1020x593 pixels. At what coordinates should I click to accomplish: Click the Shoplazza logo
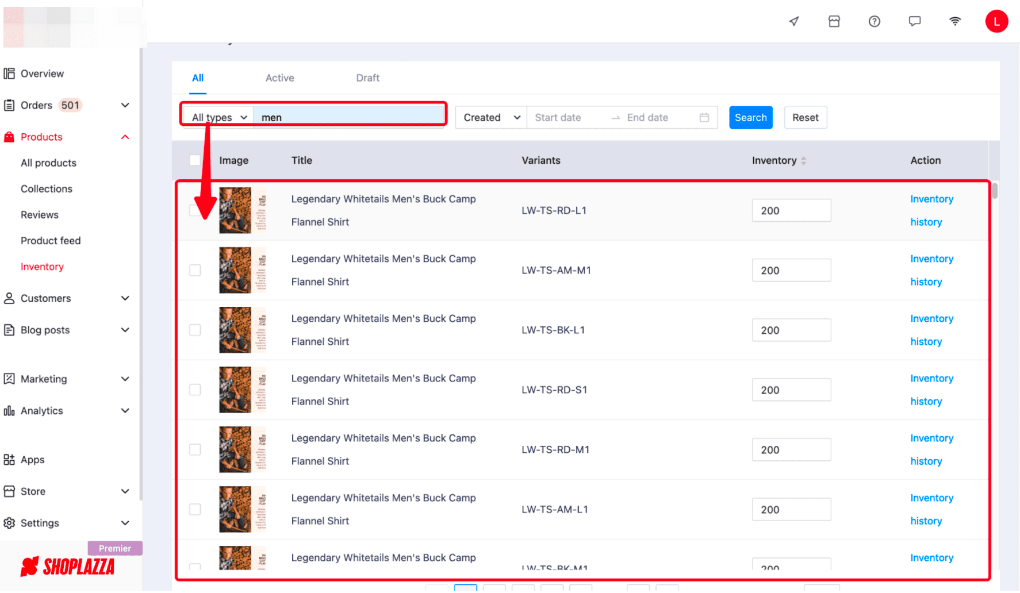click(68, 567)
